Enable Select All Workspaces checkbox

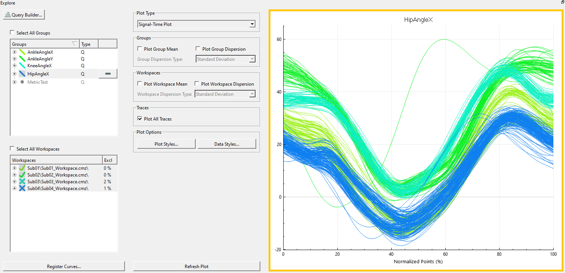click(12, 149)
